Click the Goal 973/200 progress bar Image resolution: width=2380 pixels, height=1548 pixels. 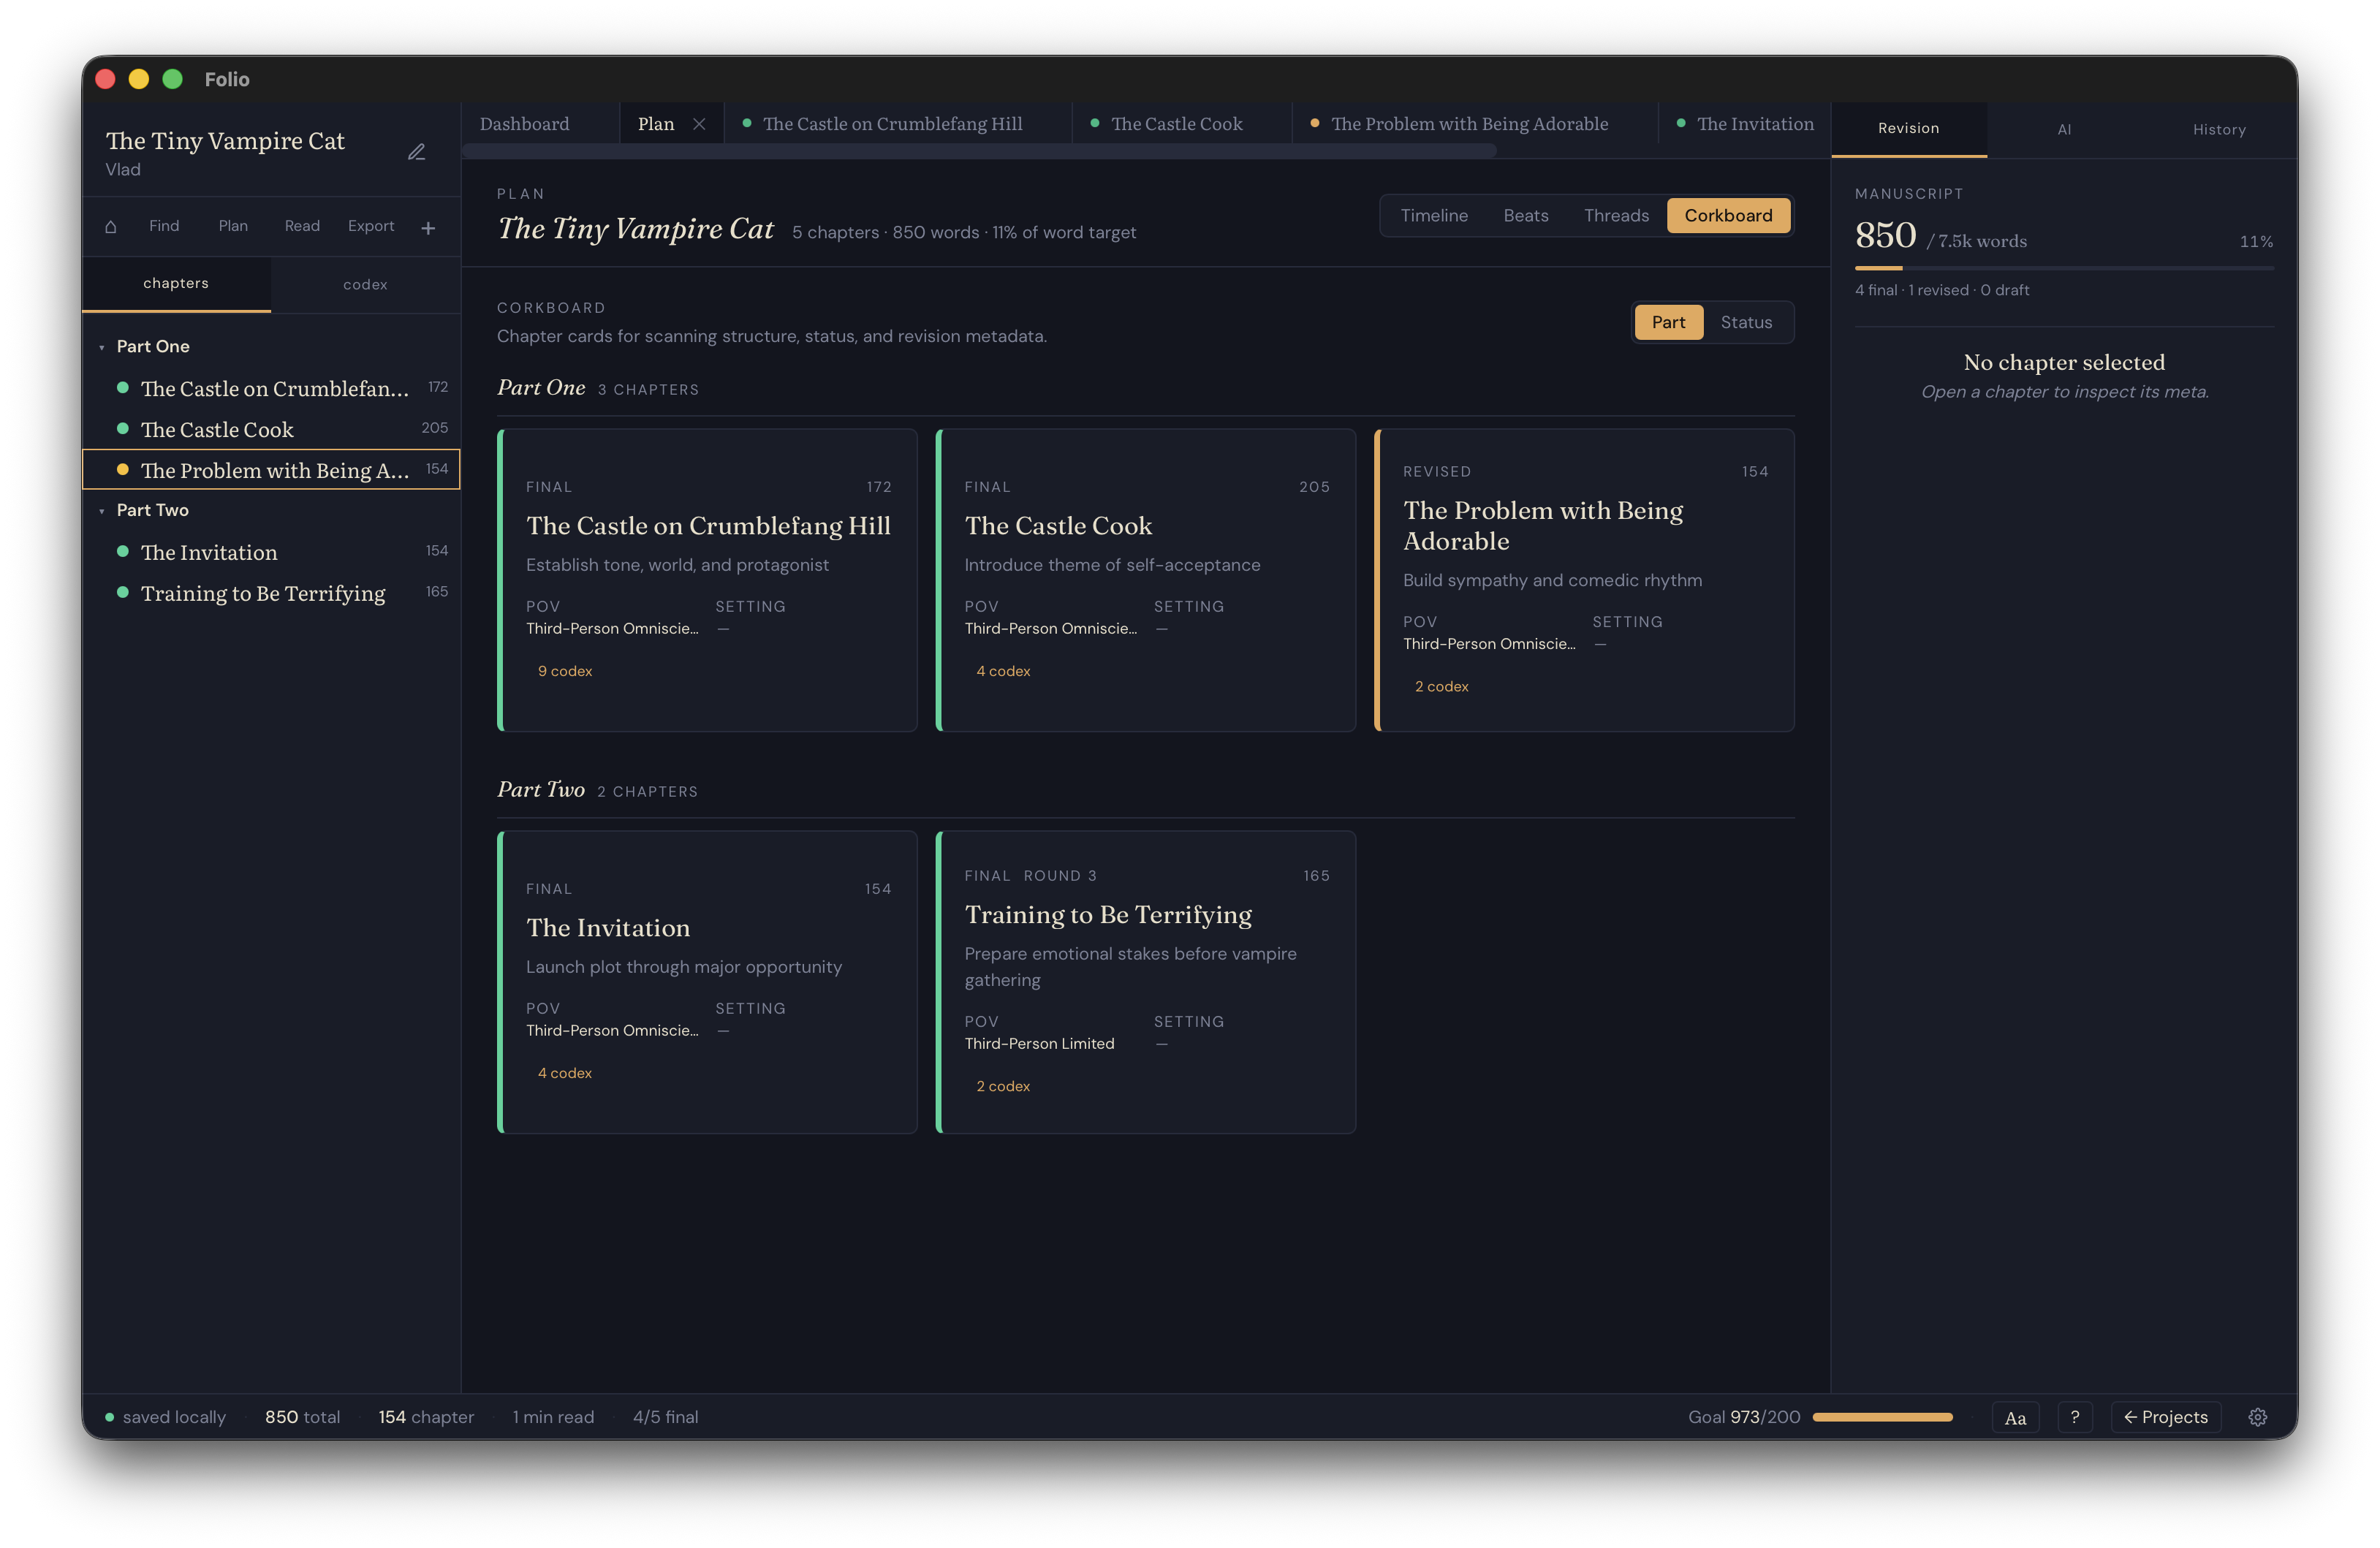(x=1883, y=1417)
